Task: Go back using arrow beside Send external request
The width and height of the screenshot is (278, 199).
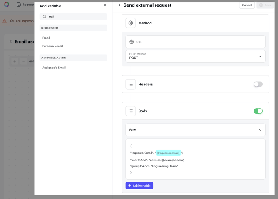Action: [x=119, y=5]
